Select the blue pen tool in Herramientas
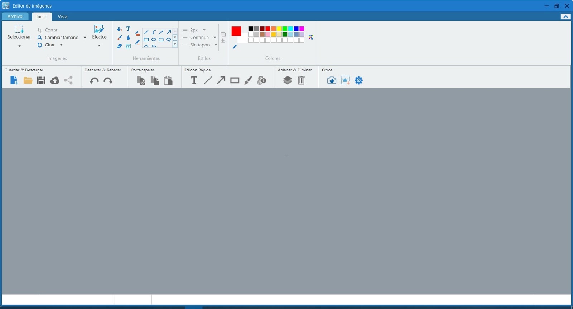This screenshot has height=309, width=573. [138, 42]
